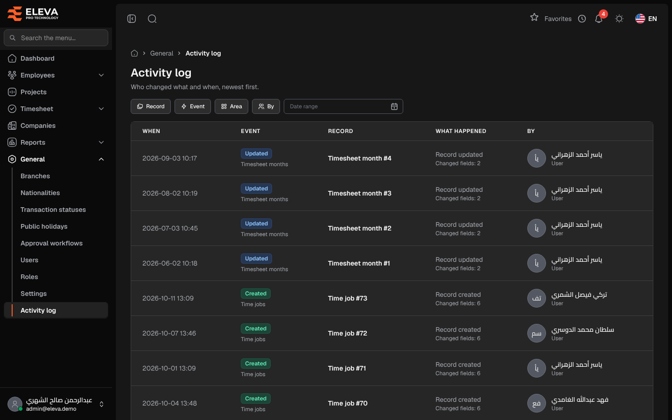Image resolution: width=672 pixels, height=420 pixels.
Task: Click Timesheet month #4 record
Action: click(x=360, y=158)
